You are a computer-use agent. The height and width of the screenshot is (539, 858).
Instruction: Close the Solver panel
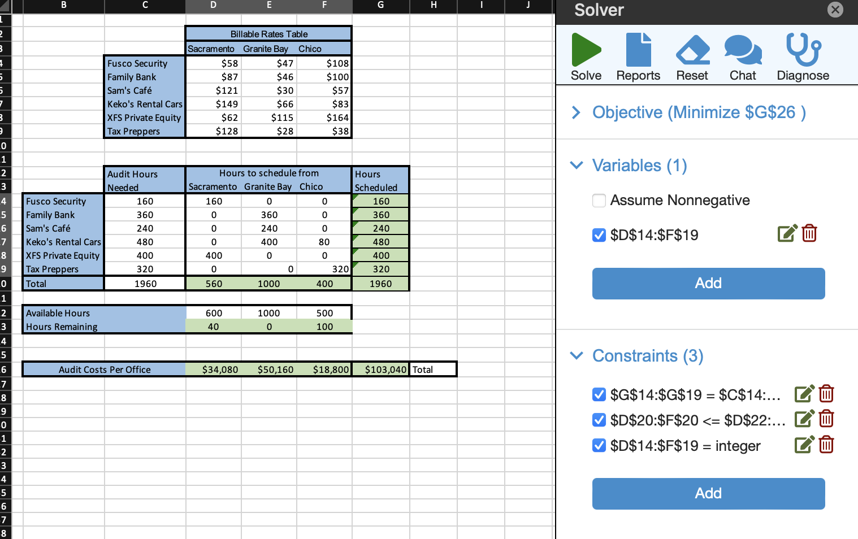835,10
